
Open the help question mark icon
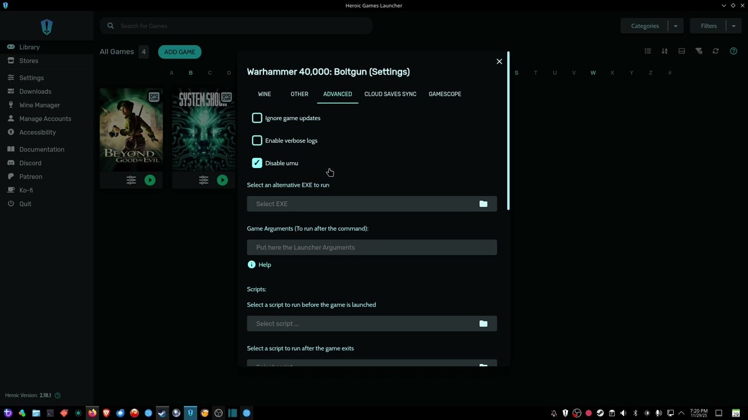tap(733, 51)
